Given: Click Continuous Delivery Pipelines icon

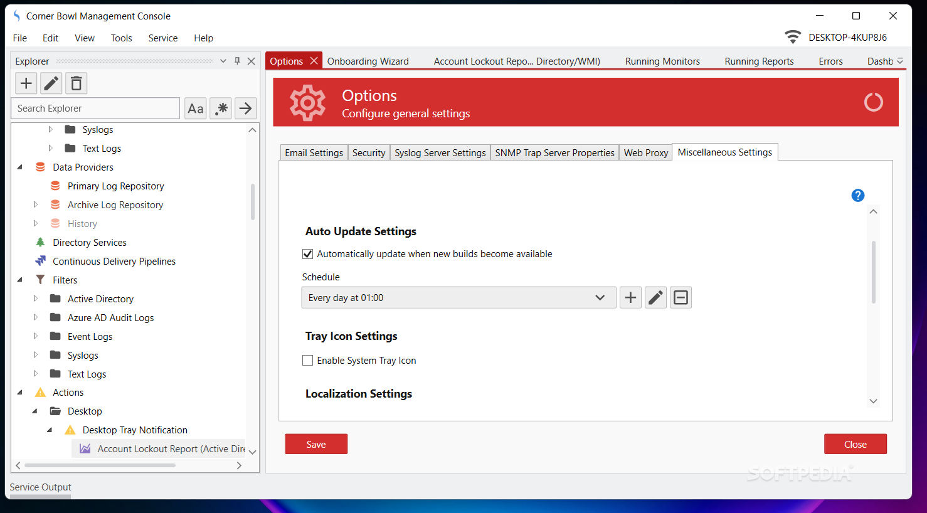Looking at the screenshot, I should (x=40, y=261).
